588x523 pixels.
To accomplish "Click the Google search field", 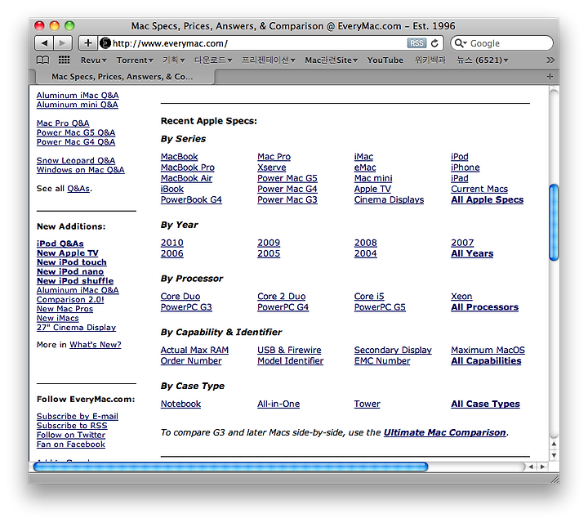I will pos(502,43).
